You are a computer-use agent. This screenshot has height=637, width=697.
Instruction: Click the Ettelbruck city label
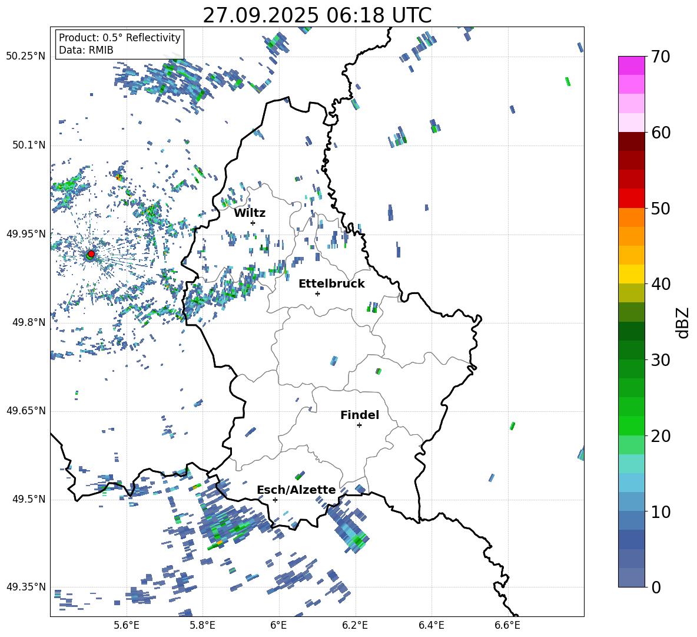point(331,283)
